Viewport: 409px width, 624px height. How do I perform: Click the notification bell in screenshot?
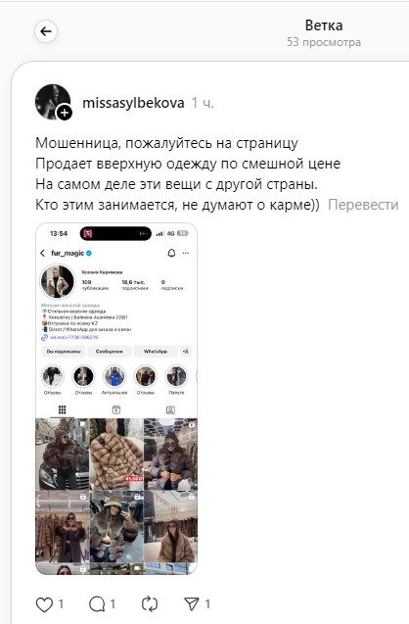(x=171, y=253)
